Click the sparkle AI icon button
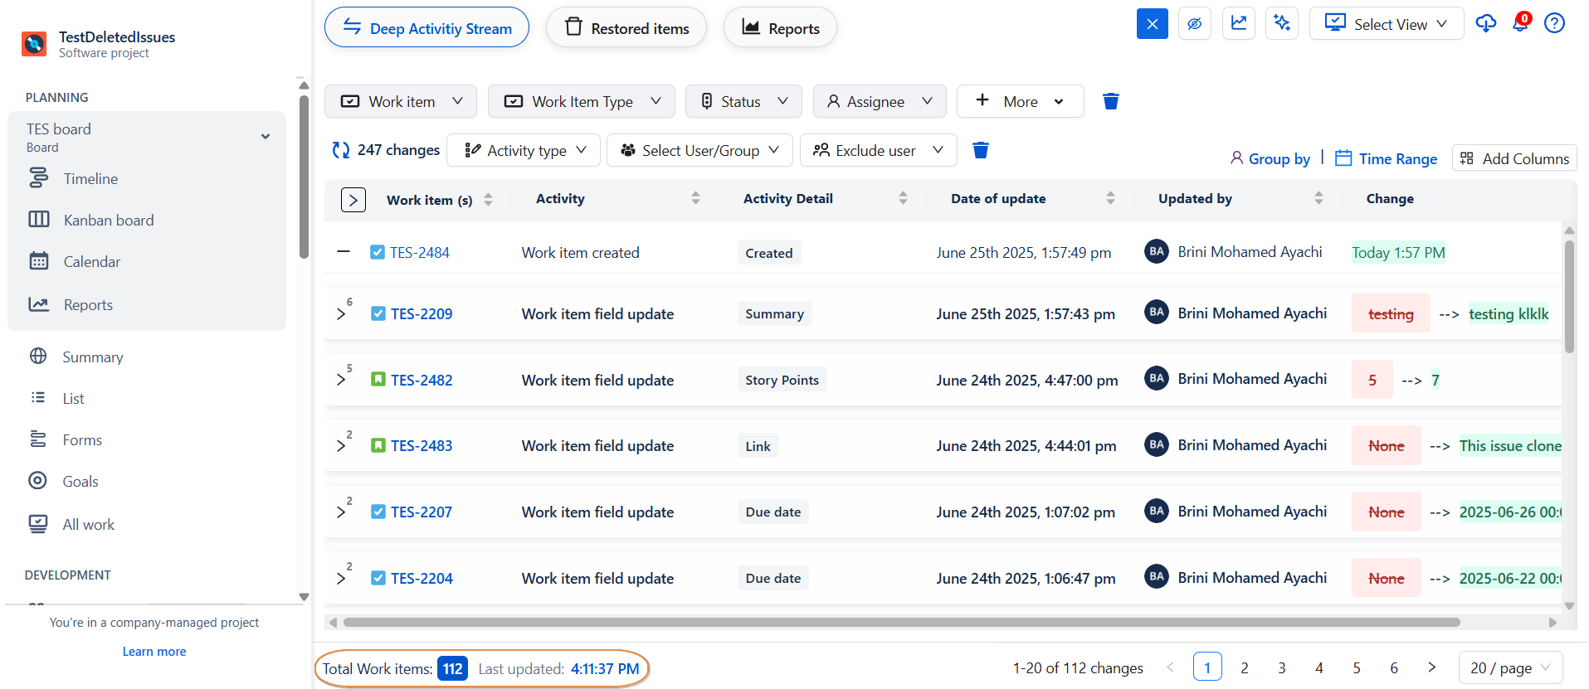The height and width of the screenshot is (689, 1589). (1281, 24)
